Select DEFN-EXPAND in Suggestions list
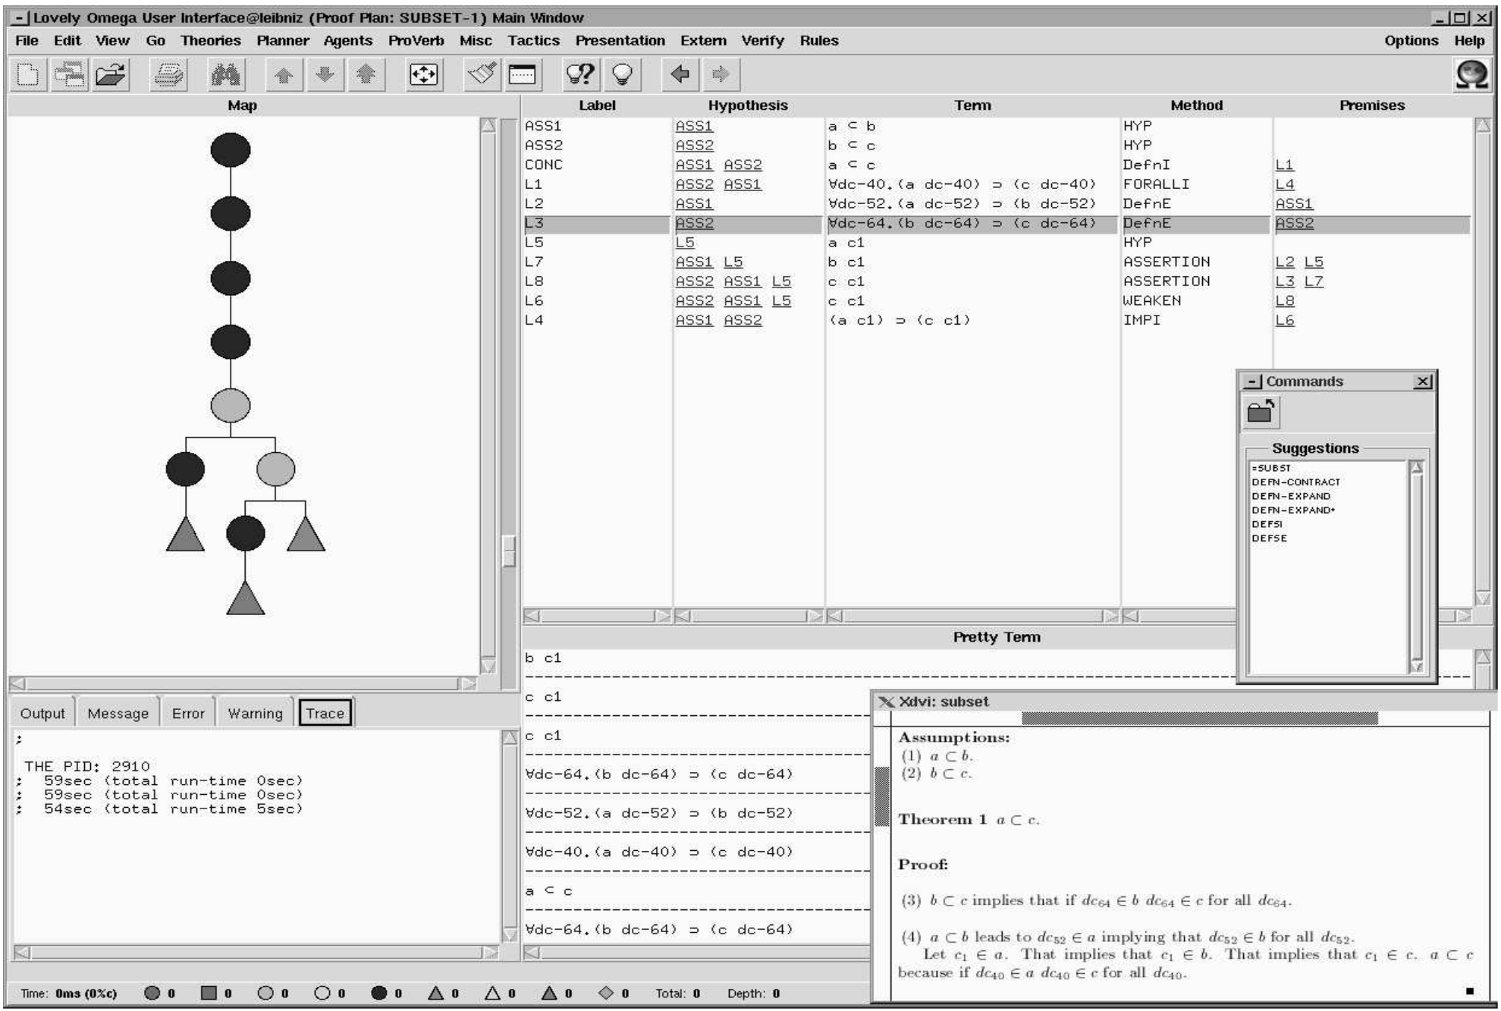 1290,496
